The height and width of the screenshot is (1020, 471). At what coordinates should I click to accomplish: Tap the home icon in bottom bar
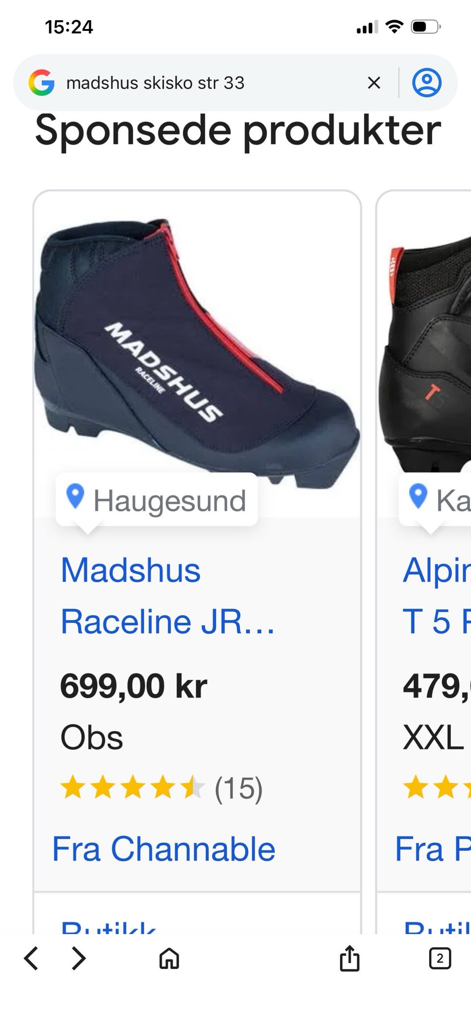click(x=169, y=958)
